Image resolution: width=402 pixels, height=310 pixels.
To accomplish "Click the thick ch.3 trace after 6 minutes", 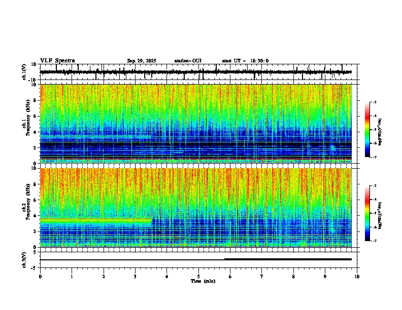I will 288,259.
